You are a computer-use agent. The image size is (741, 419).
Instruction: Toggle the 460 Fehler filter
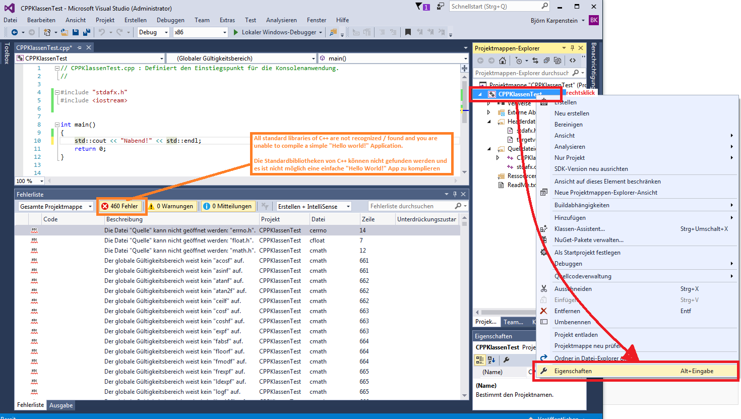tap(120, 206)
